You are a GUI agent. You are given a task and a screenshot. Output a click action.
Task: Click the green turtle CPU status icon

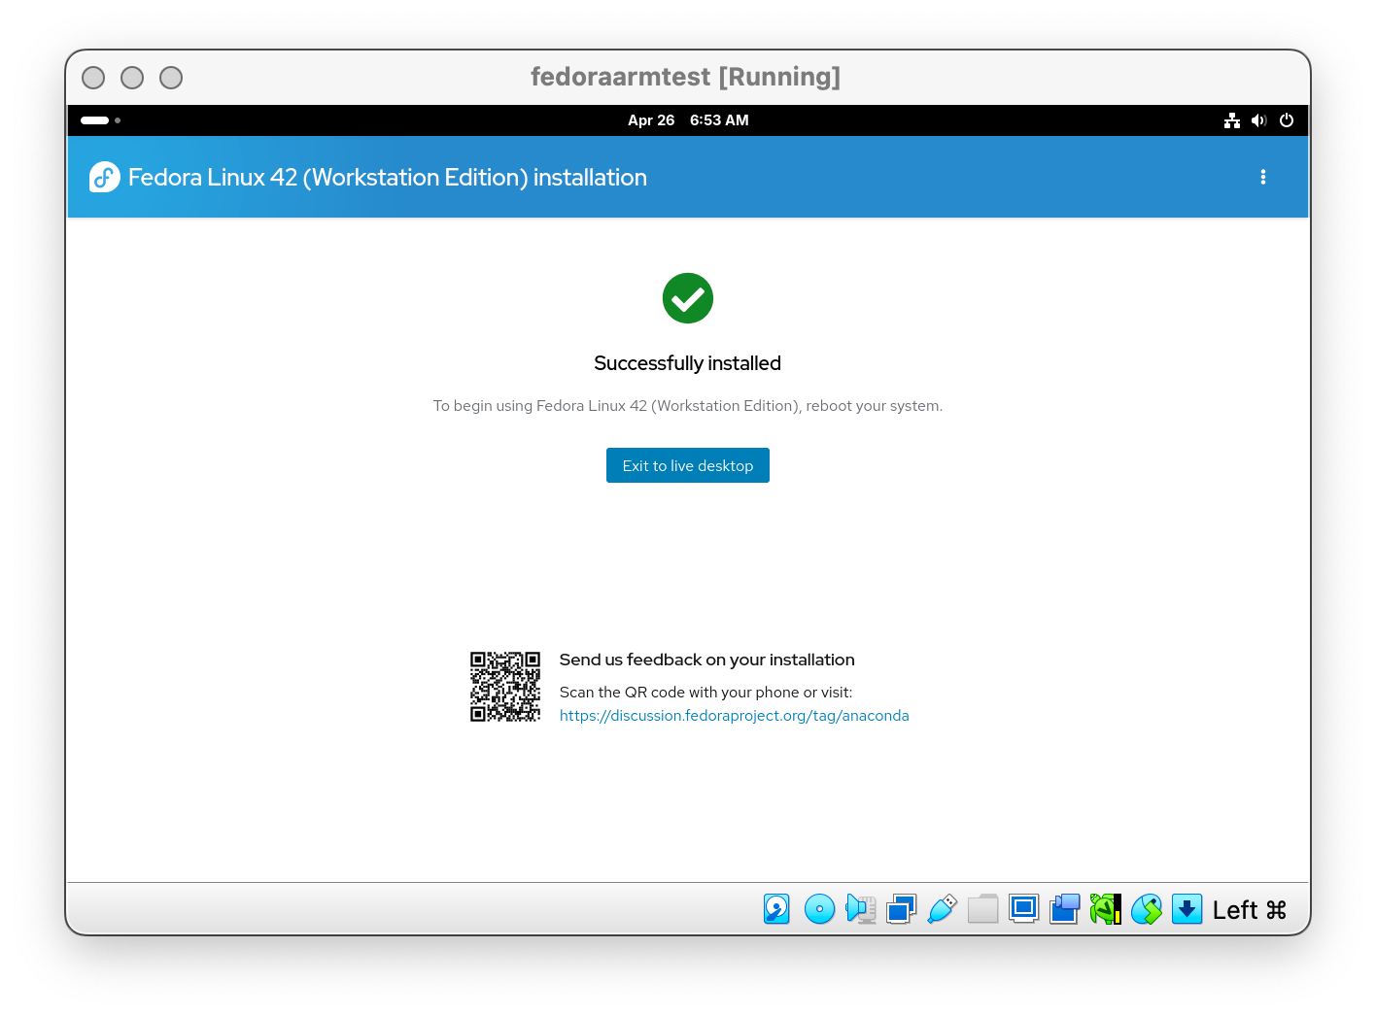pos(1105,909)
